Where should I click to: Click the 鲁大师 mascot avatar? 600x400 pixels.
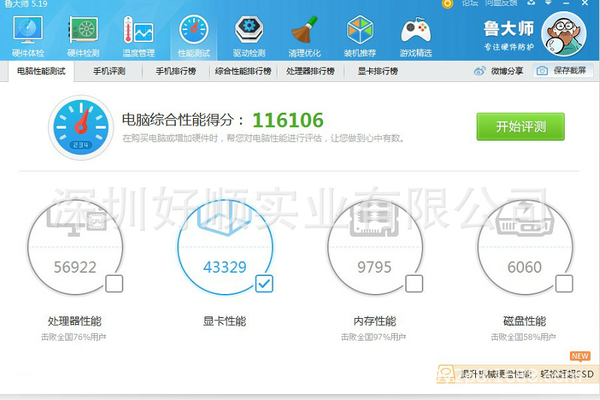pyautogui.click(x=563, y=34)
